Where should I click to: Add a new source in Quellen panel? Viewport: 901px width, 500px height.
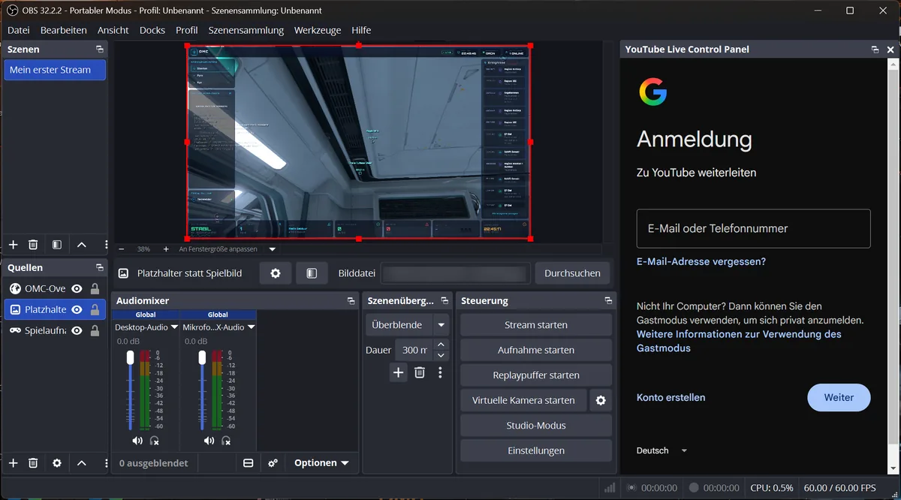(x=13, y=463)
